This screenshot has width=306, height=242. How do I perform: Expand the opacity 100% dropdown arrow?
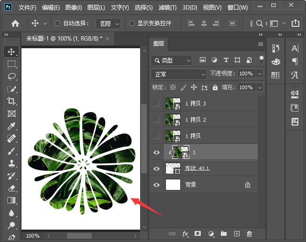point(260,74)
